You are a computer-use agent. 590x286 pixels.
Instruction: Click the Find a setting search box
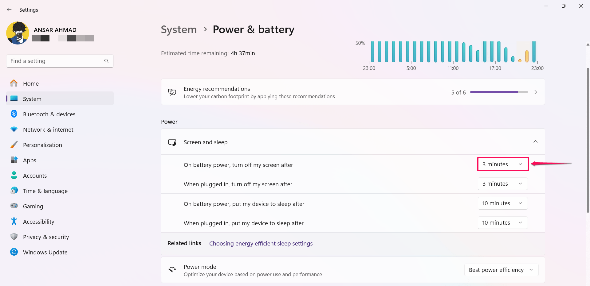click(x=55, y=61)
